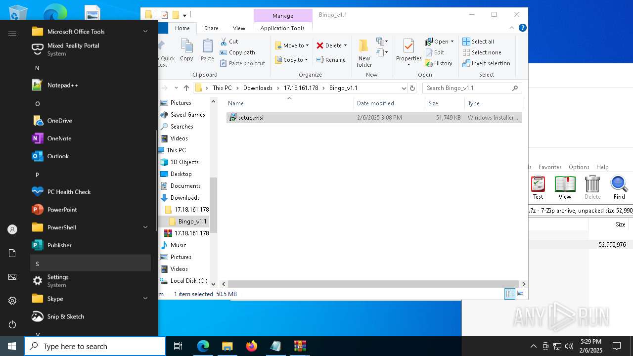Click Downloads in address breadcrumb

coord(258,88)
